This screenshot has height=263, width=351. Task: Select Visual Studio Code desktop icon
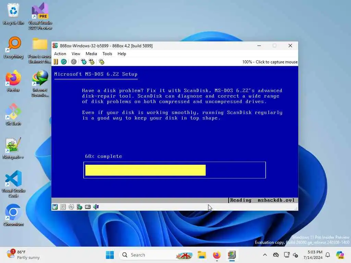pos(13,184)
